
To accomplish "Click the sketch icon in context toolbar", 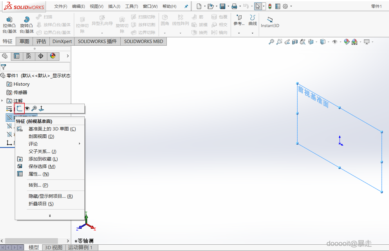I will (x=20, y=108).
